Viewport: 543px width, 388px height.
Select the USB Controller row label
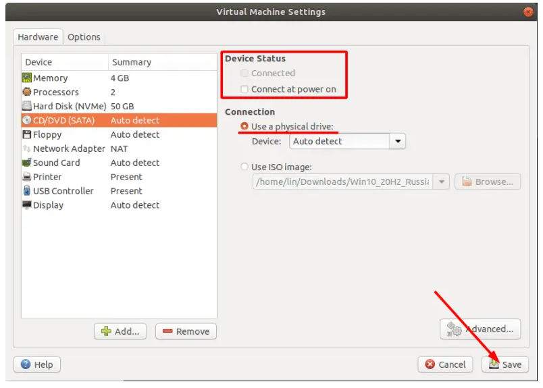pos(63,191)
